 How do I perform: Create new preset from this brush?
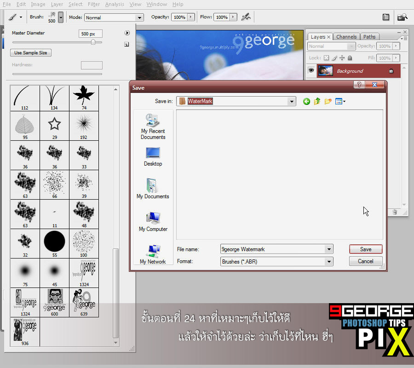point(126,44)
